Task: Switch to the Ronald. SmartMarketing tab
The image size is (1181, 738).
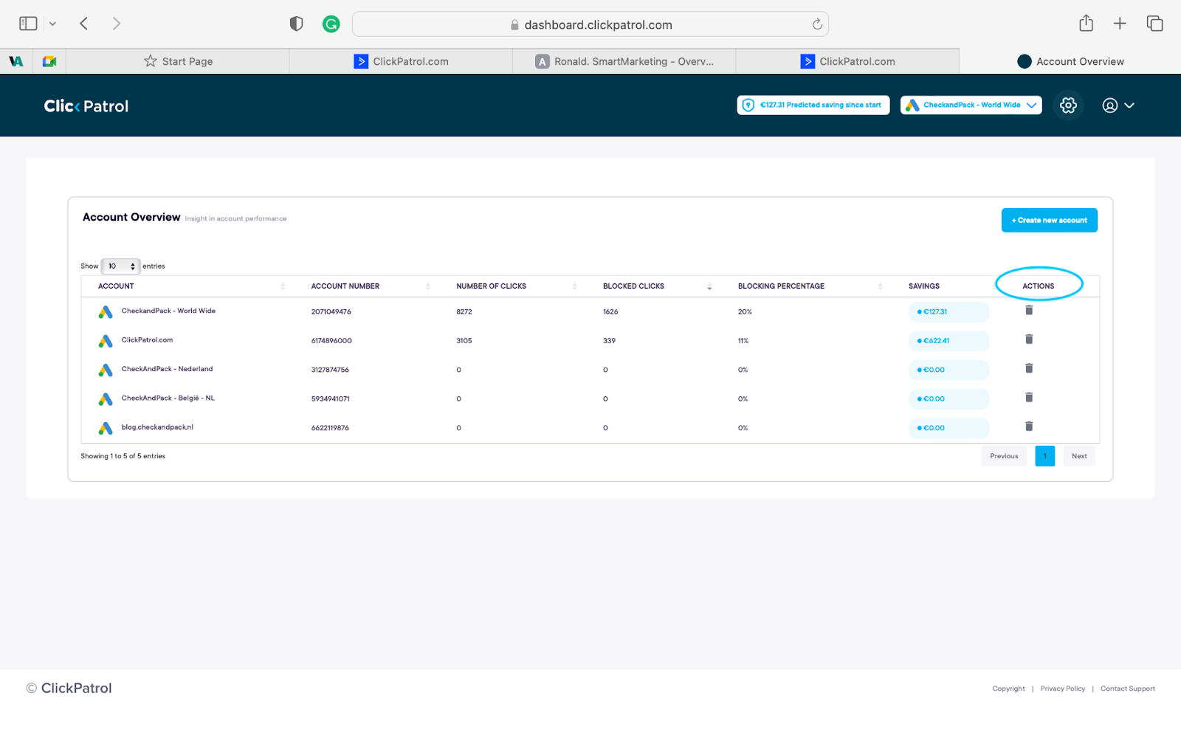Action: pos(624,61)
